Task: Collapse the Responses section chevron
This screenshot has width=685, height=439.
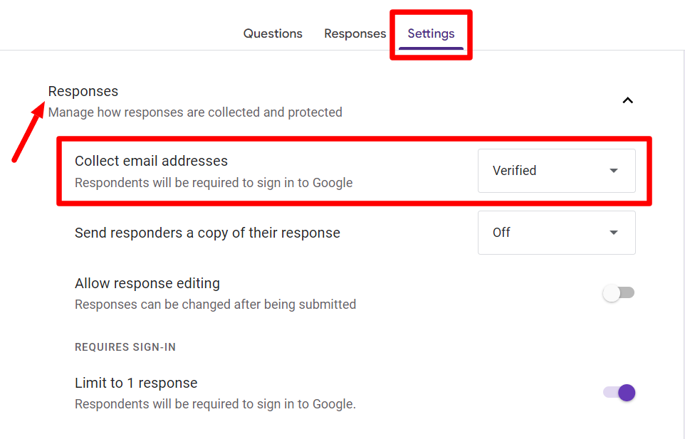Action: coord(627,100)
